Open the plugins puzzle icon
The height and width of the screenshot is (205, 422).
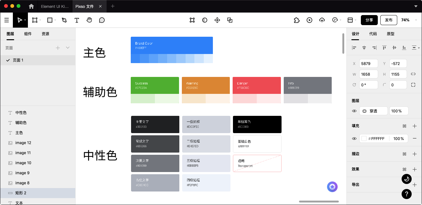[x=297, y=20]
